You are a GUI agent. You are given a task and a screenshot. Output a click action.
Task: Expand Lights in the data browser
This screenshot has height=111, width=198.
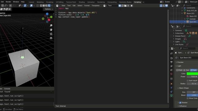pos(174,42)
